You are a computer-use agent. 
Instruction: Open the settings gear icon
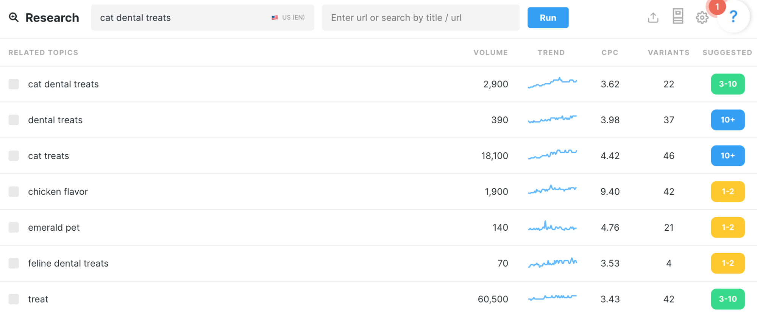point(702,17)
